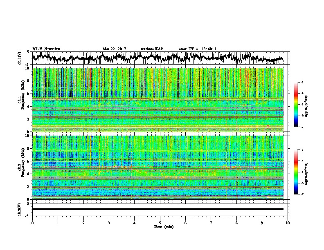
Task: Click the "VLF Spectra" plot title
Action: (46, 49)
